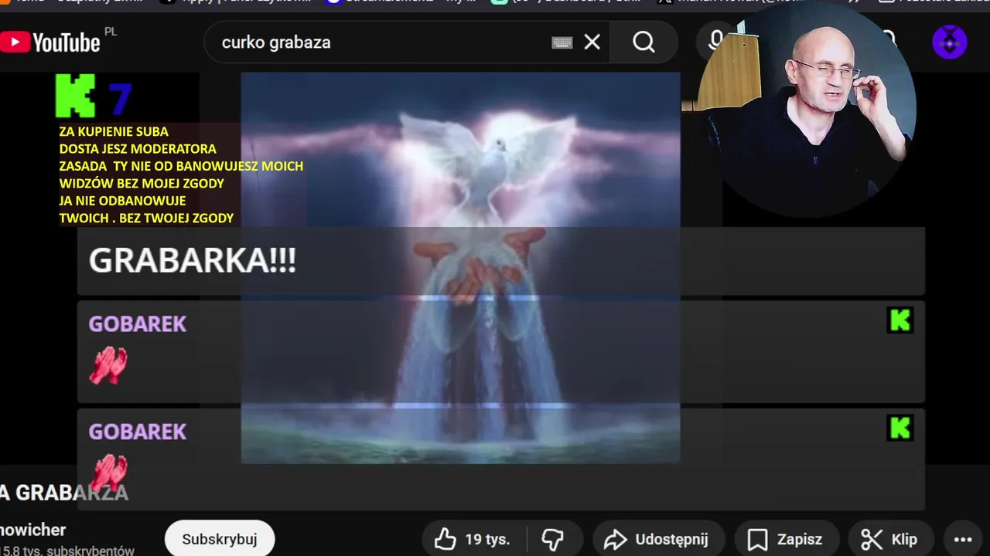This screenshot has height=556, width=990.
Task: Open the nowicher channel name
Action: (33, 530)
